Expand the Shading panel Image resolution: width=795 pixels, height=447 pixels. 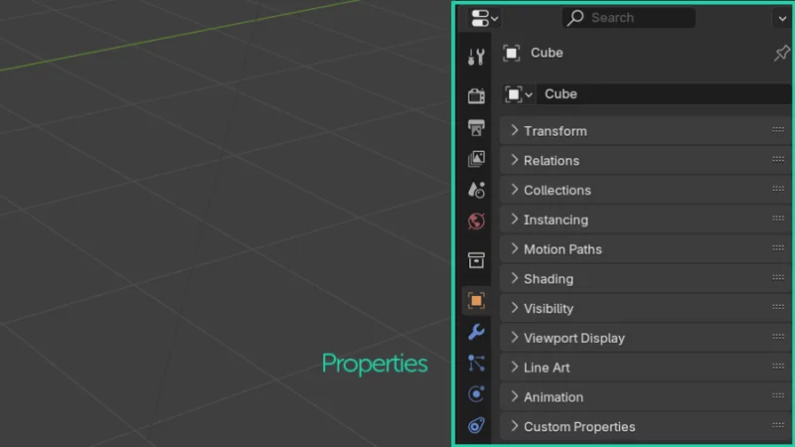(x=645, y=279)
